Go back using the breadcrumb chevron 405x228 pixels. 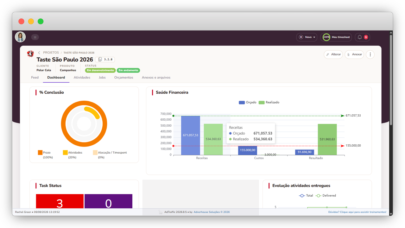point(39,53)
